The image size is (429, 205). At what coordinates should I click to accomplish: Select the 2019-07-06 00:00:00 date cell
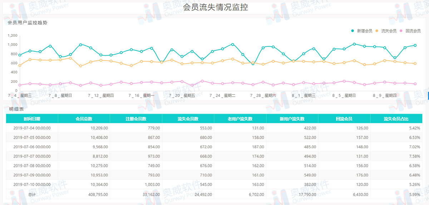tap(32, 147)
